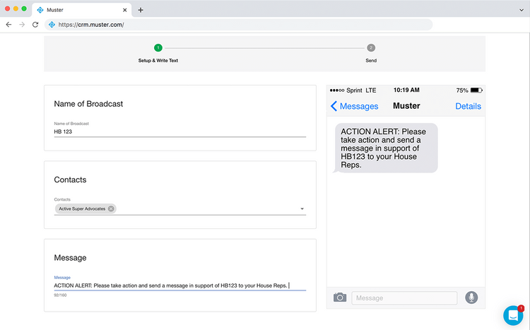Viewport: 530px width, 330px height.
Task: Click the ACTION ALERT message bubble
Action: pos(386,148)
